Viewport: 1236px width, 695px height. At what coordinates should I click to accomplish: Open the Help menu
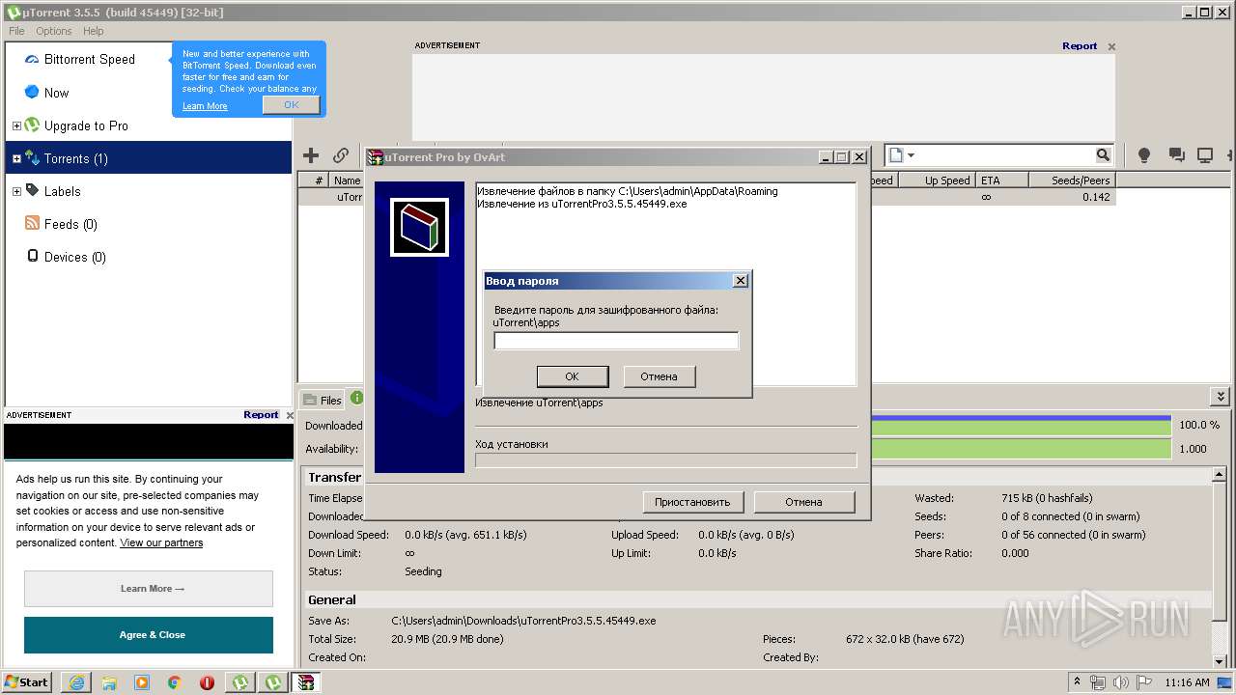pos(93,31)
